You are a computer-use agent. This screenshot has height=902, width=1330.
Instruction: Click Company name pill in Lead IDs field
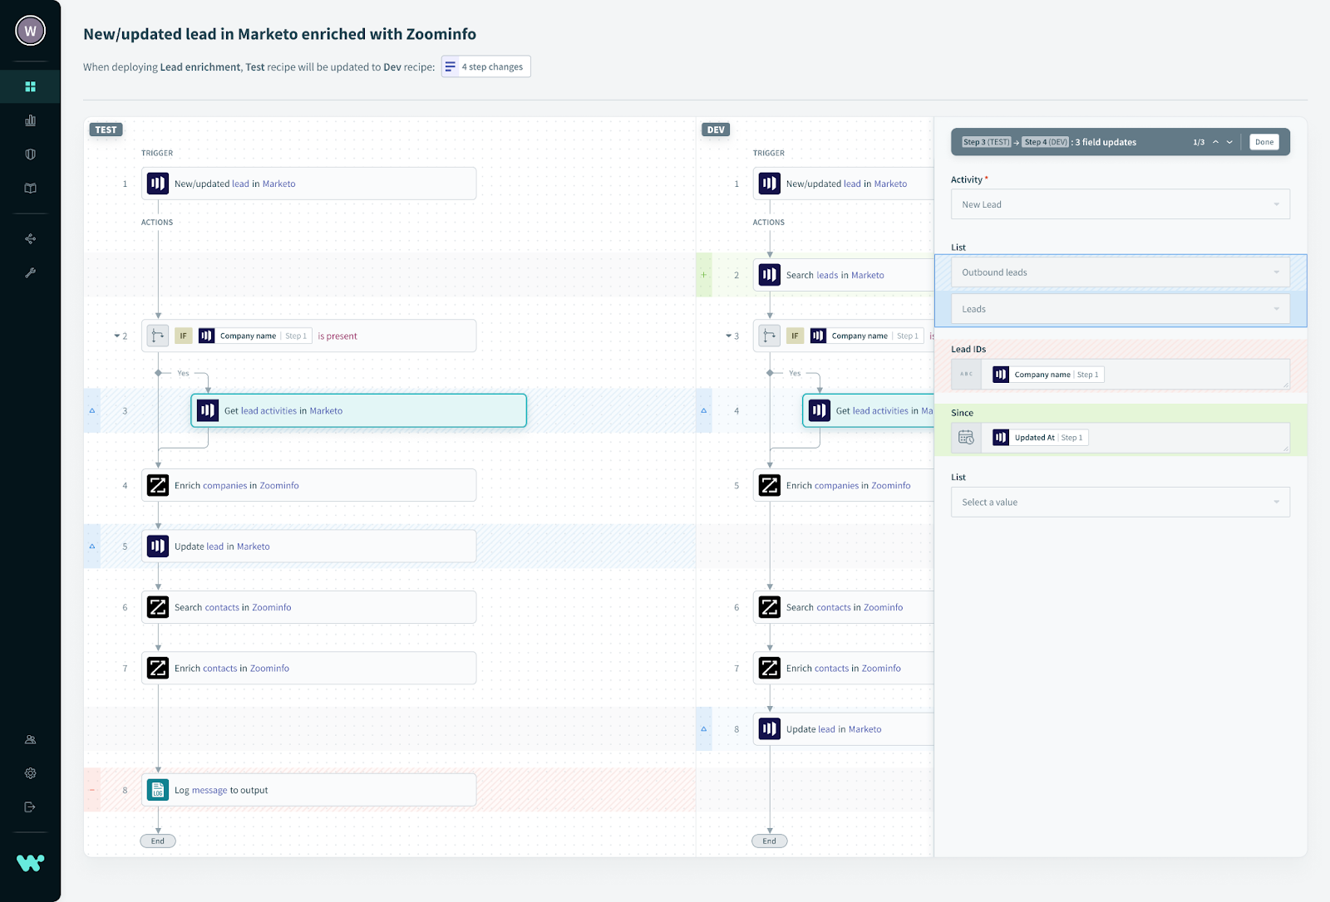point(1048,375)
